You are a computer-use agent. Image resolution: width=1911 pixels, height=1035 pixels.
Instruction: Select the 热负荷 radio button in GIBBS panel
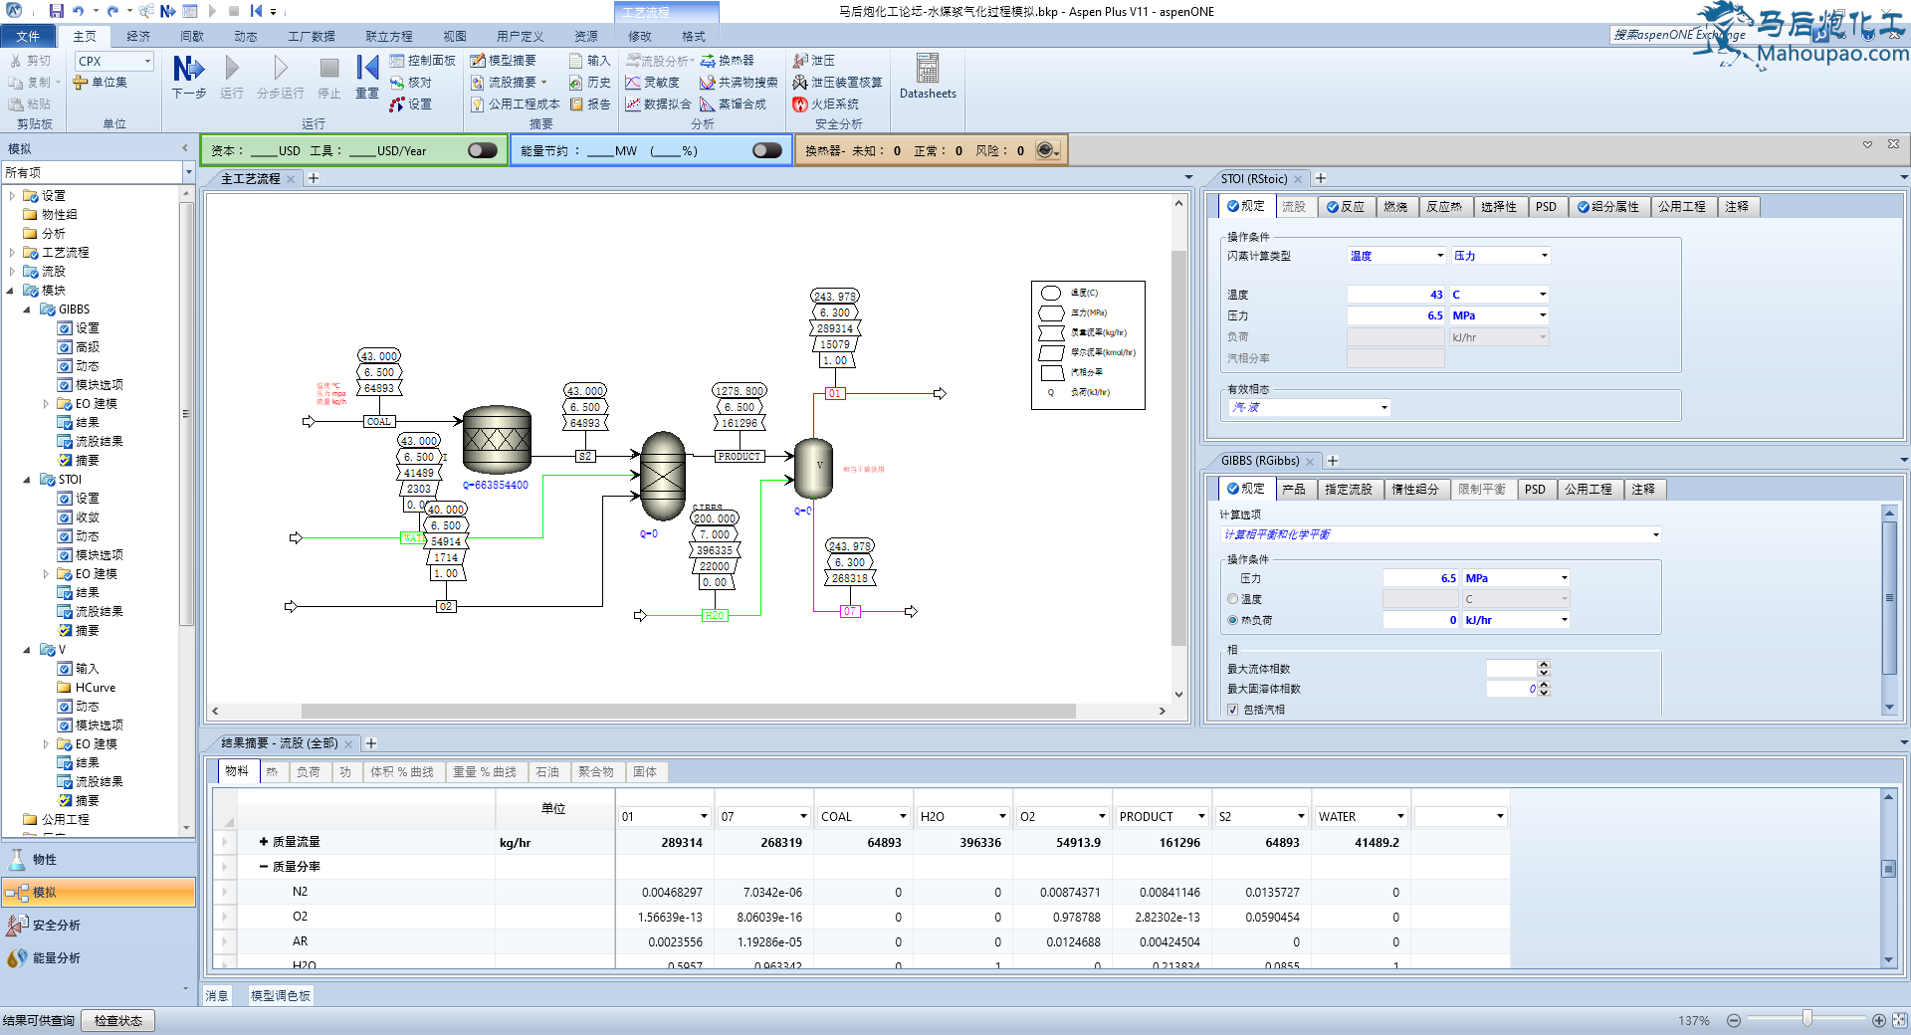[1233, 620]
